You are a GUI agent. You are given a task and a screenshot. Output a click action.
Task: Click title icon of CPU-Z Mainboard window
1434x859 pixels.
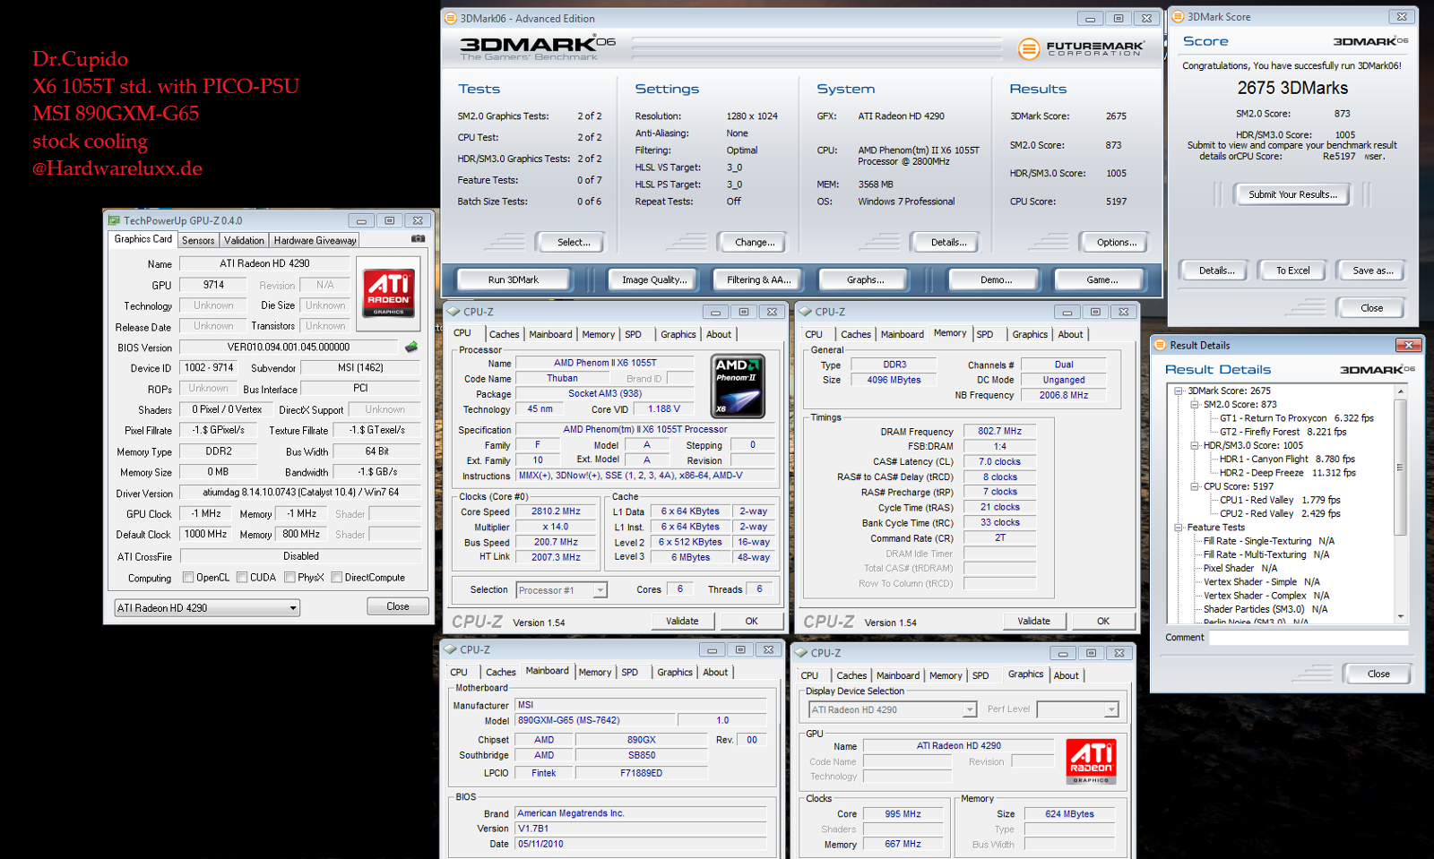tap(450, 649)
